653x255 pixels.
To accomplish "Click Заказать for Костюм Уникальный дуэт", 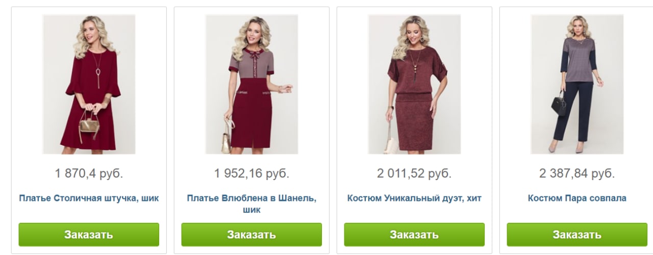I will pyautogui.click(x=414, y=235).
